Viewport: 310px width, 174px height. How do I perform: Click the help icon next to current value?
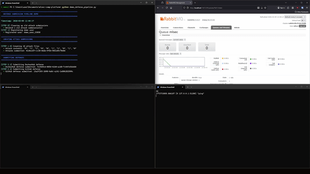[x=185, y=40]
